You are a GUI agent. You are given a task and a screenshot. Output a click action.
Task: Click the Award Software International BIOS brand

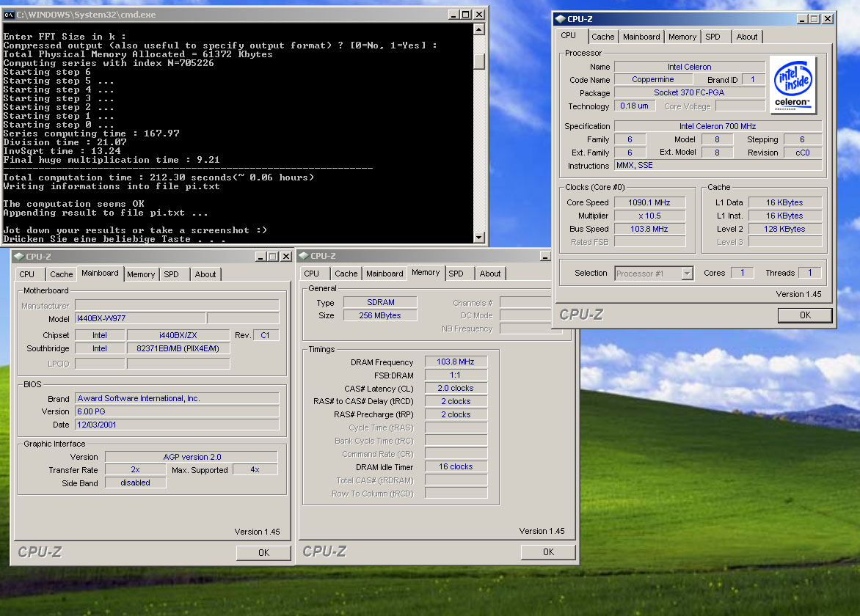point(177,398)
